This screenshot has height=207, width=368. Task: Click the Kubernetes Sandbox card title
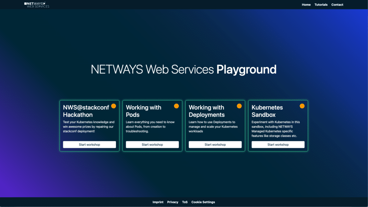pos(267,111)
